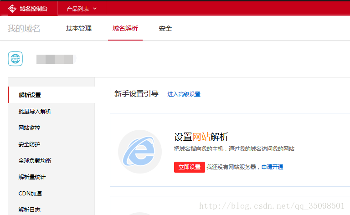Image resolution: width=350 pixels, height=215 pixels.
Task: Click the 域名控制台 logo icon
Action: (12, 9)
